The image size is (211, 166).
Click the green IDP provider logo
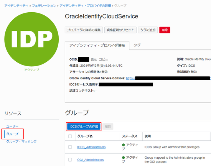(x=31, y=39)
